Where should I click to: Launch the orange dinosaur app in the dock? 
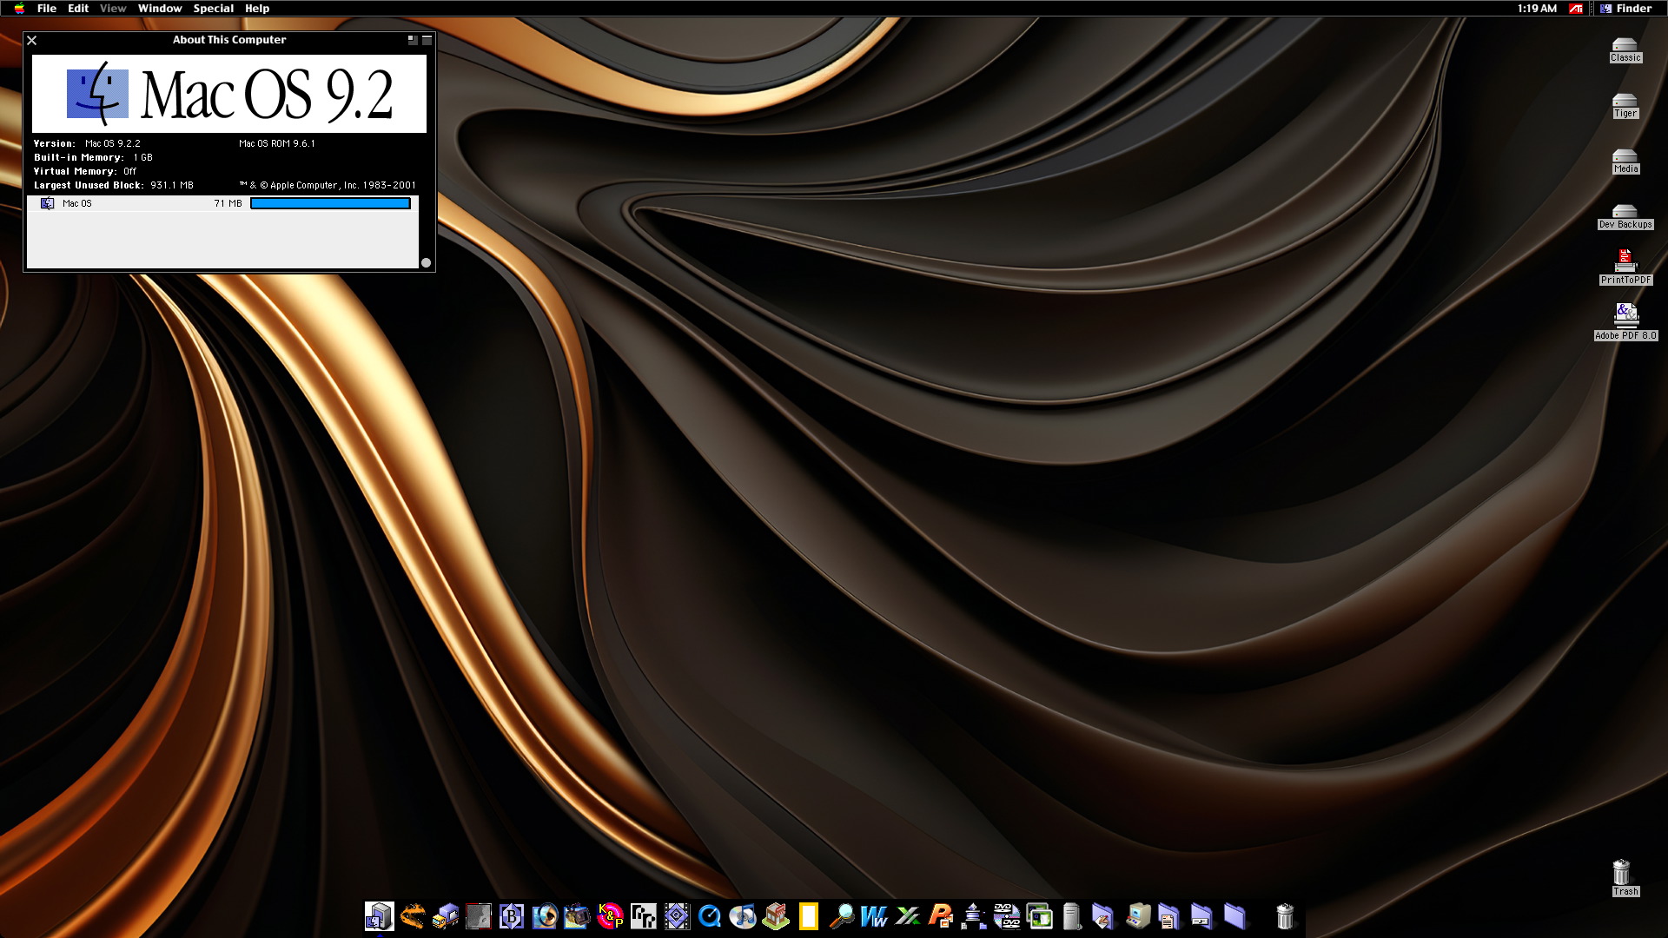[413, 916]
